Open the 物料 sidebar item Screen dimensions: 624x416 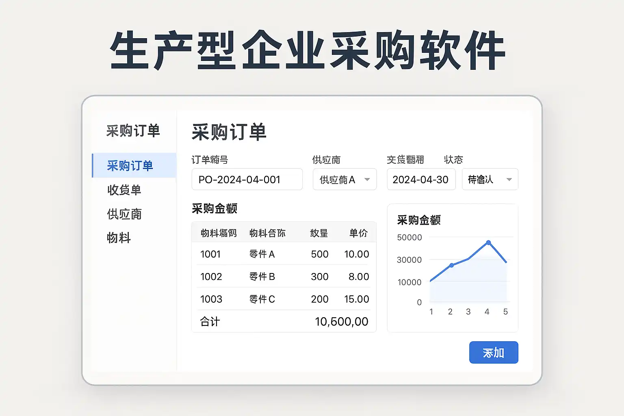(119, 238)
